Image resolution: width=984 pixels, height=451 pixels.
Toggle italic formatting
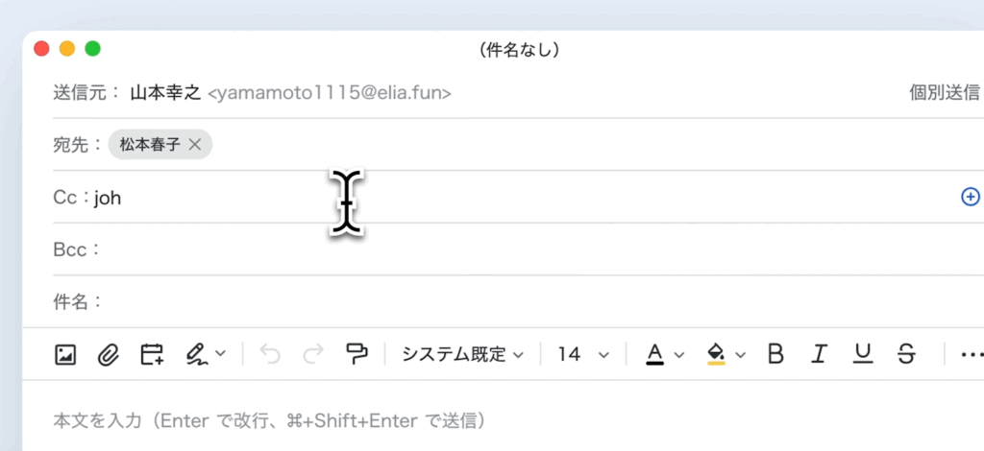click(819, 354)
